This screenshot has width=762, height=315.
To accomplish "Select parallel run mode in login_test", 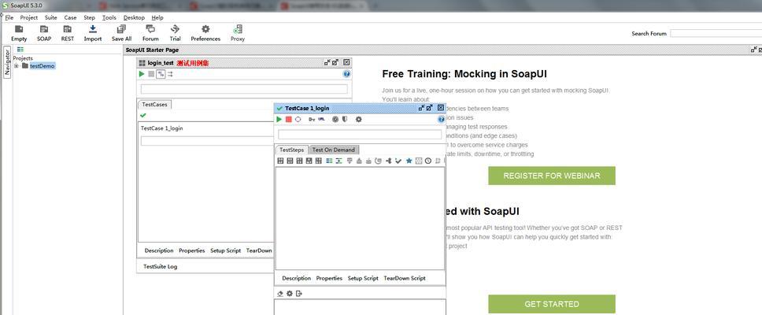I will [170, 74].
